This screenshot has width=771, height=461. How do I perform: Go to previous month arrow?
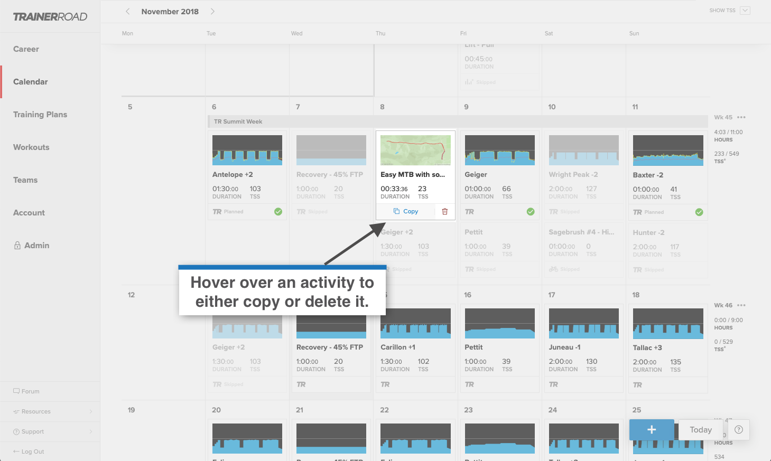[x=127, y=11]
